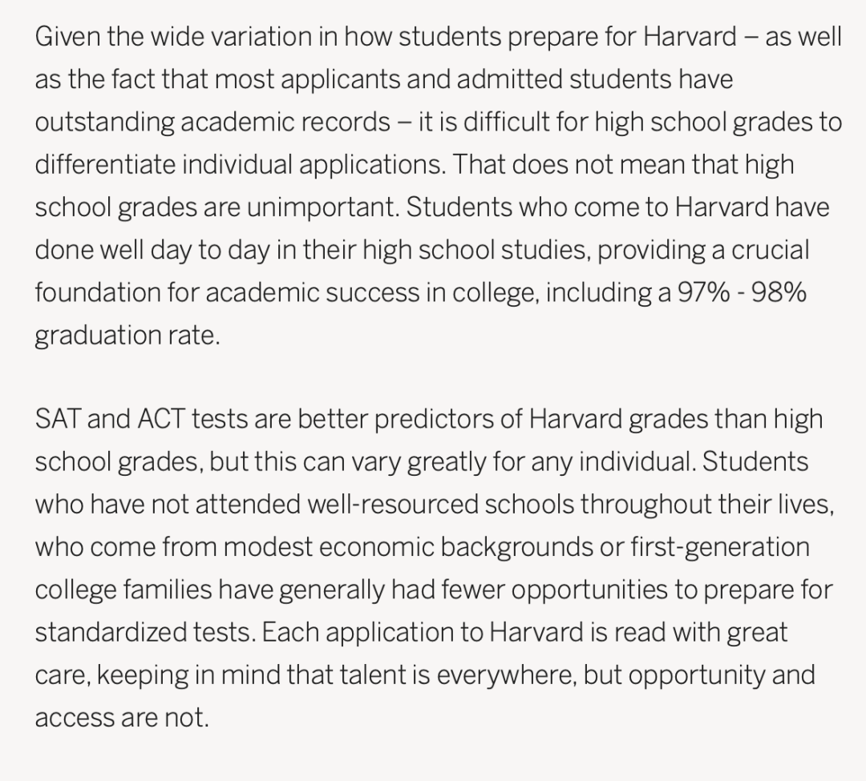This screenshot has width=866, height=781.
Task: Click the phrase "graduation rate."
Action: point(127,336)
